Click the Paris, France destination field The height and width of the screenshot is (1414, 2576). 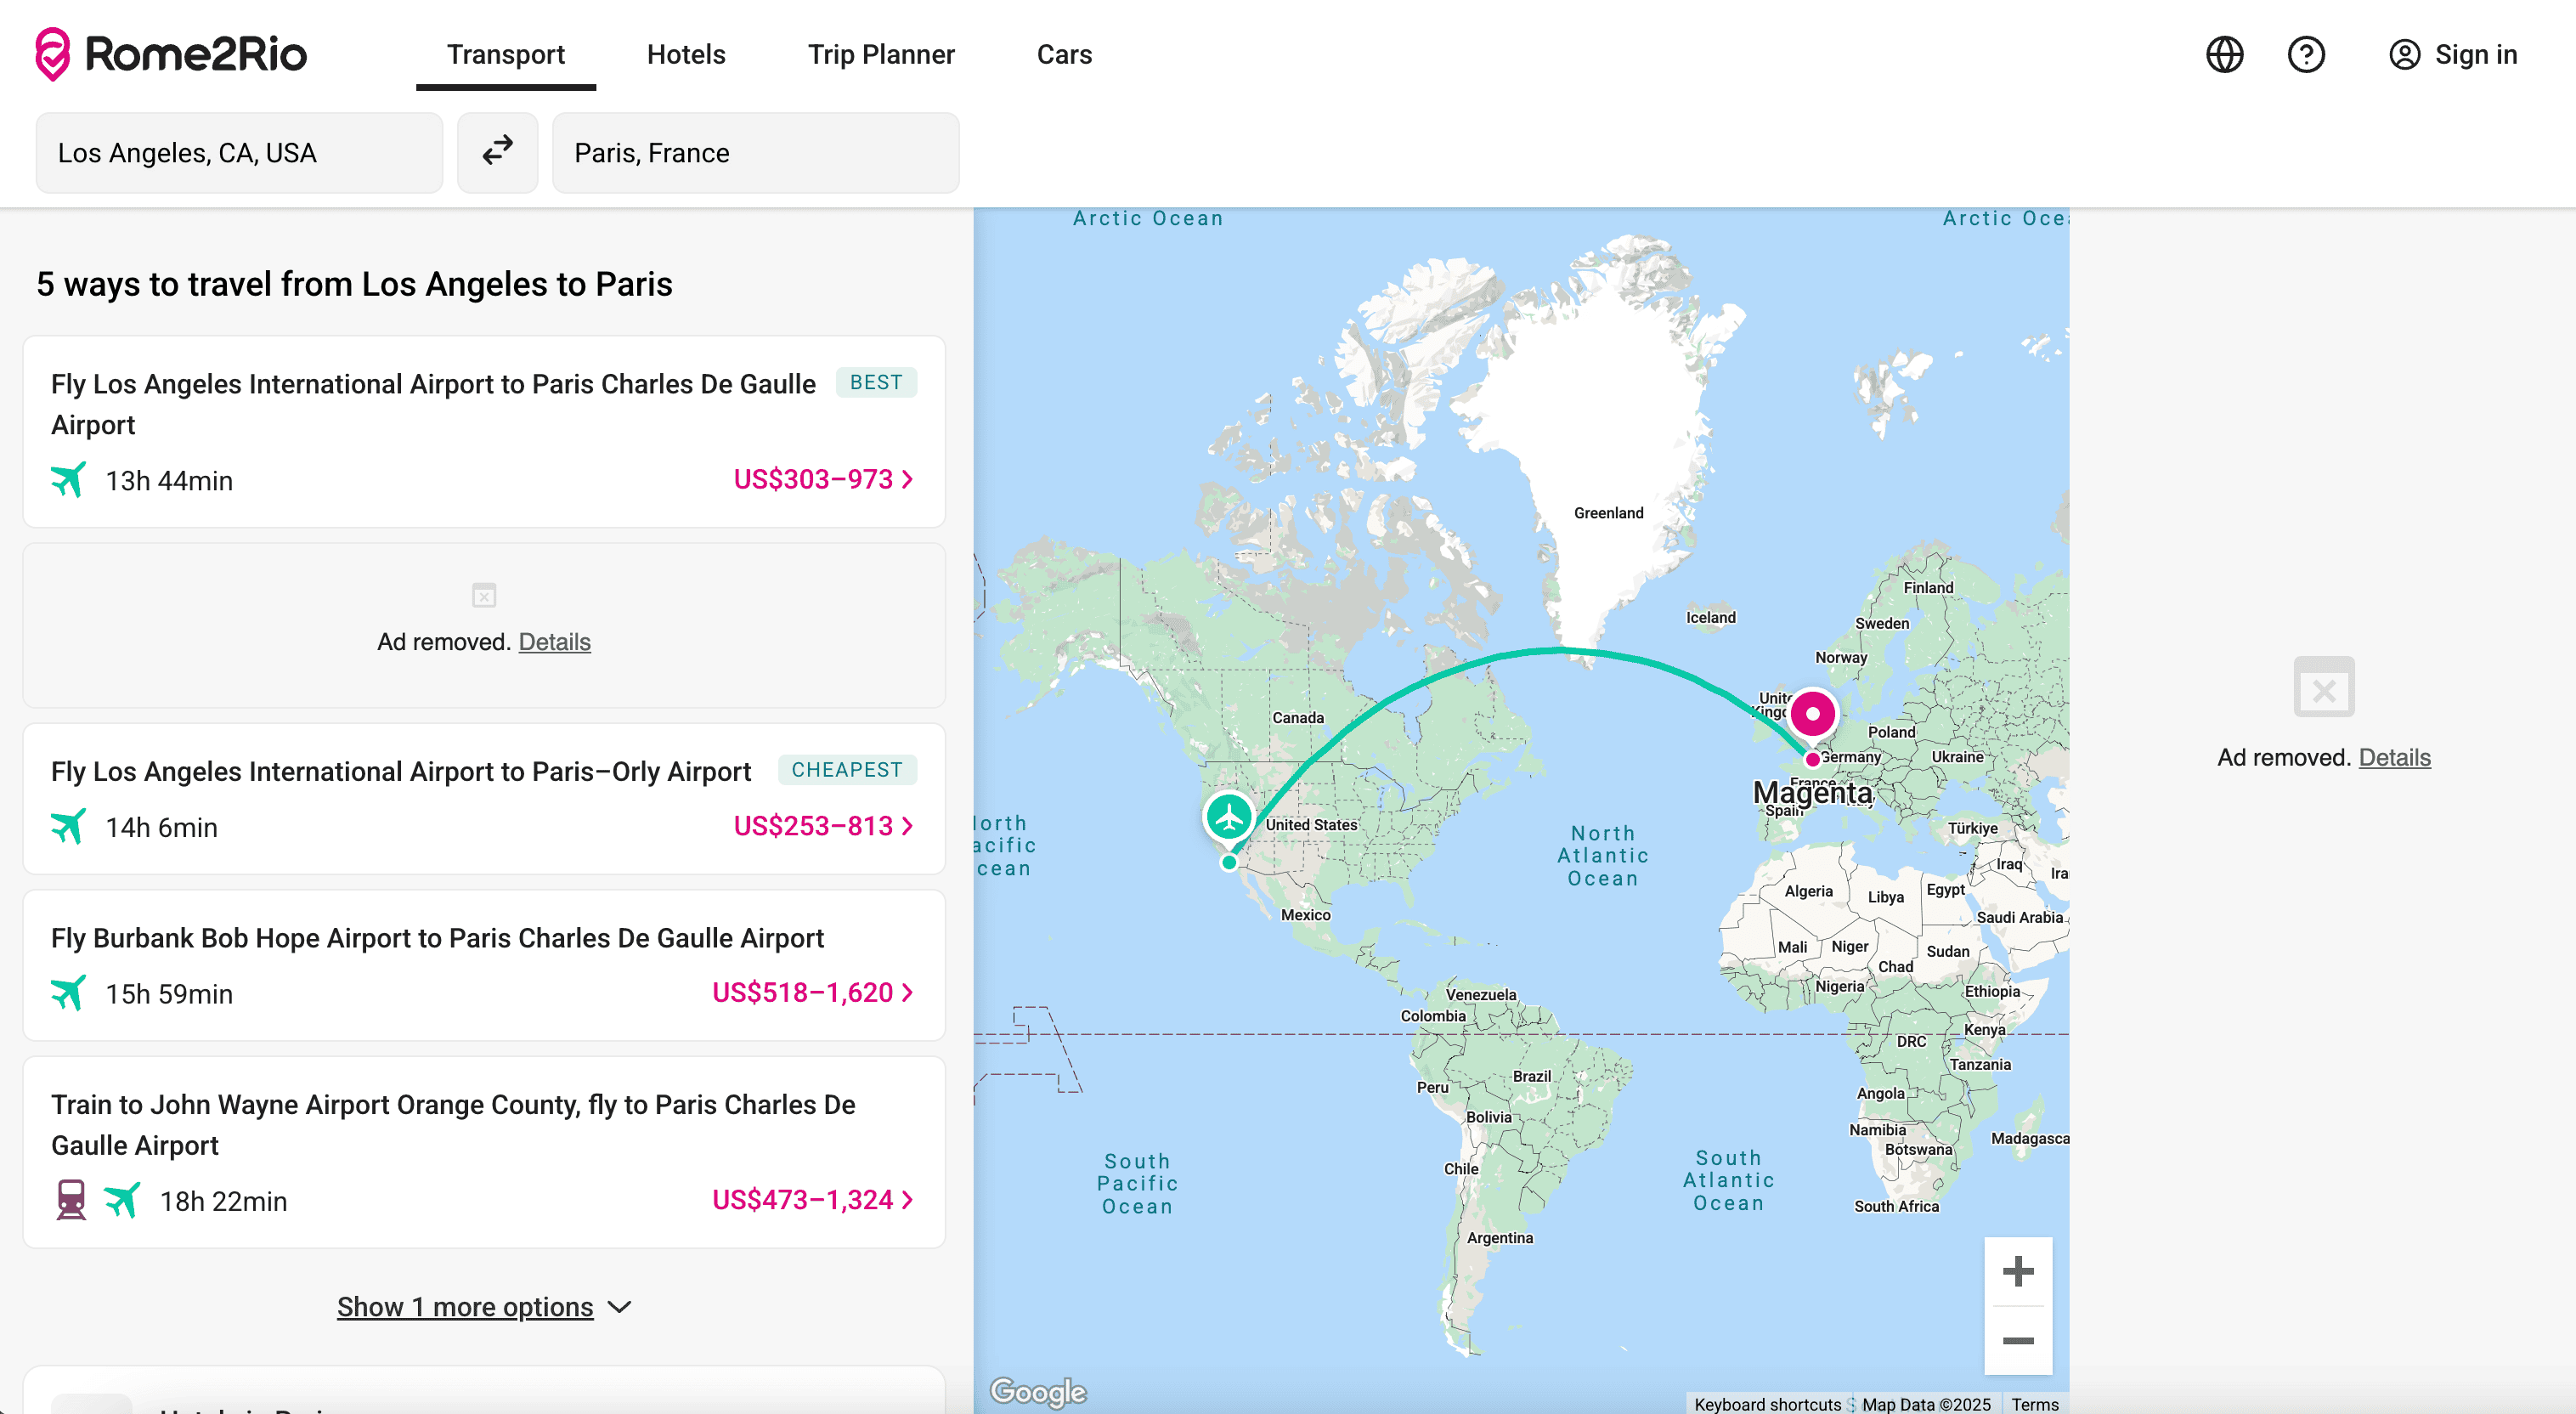tap(755, 153)
